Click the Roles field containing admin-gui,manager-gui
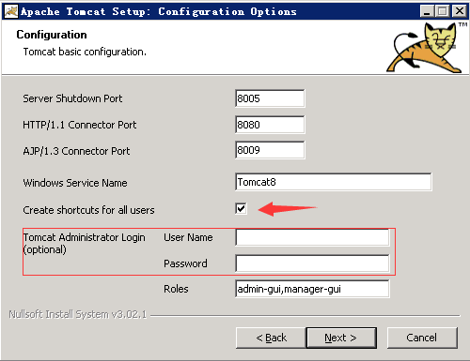 (312, 289)
